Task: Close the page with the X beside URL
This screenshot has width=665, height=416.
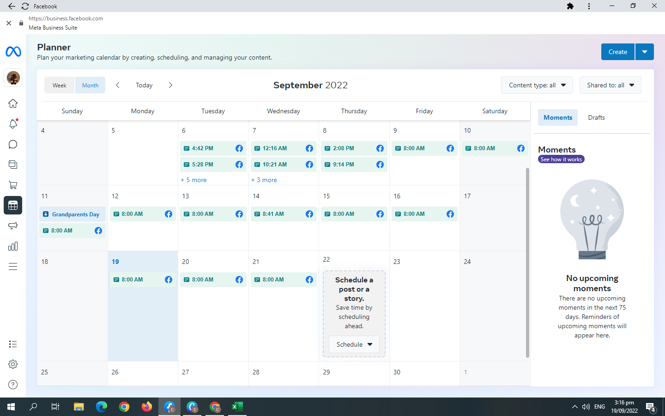Action: [x=9, y=23]
